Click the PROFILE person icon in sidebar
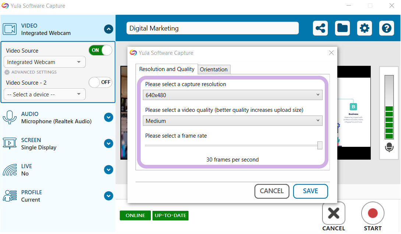 tap(10, 196)
